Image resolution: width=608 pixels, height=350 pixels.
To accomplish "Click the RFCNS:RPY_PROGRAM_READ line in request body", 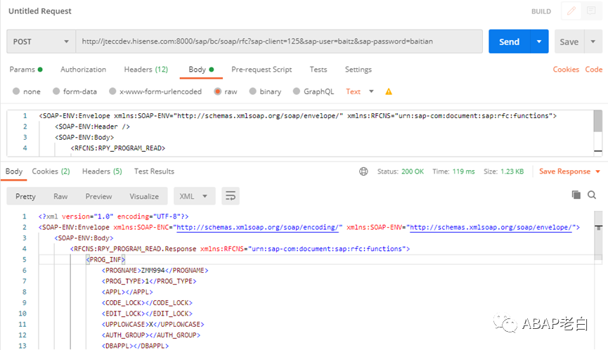I will (x=118, y=148).
